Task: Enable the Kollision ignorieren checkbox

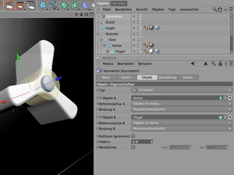Action: [x=133, y=136]
